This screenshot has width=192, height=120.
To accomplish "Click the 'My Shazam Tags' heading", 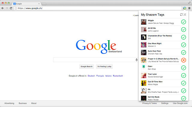I will 153,15.
